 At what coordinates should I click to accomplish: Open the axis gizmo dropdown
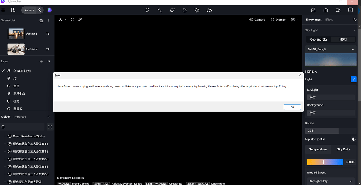(x=62, y=20)
